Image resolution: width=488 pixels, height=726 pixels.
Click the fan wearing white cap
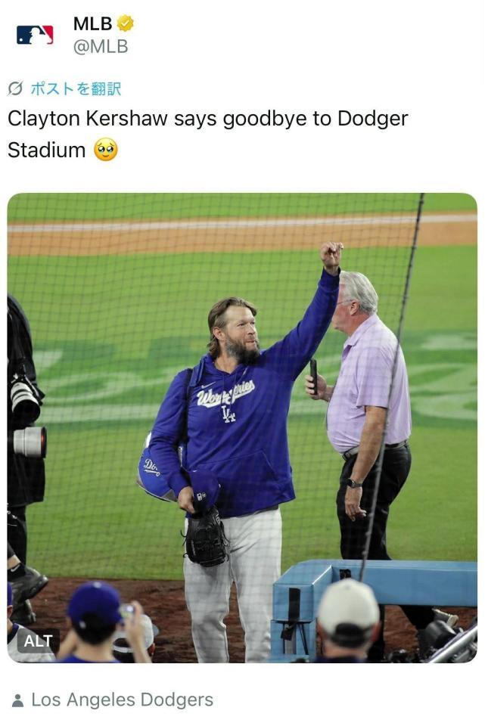349,620
